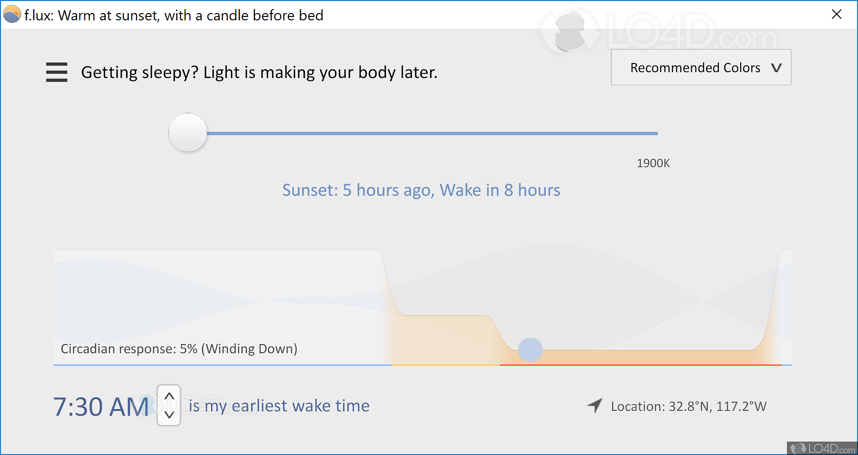Viewport: 858px width, 455px height.
Task: Click the yellow sunset segment of the timeline bar
Action: point(445,365)
